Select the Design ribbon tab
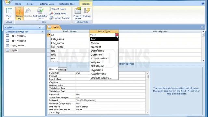 (x=86, y=4)
